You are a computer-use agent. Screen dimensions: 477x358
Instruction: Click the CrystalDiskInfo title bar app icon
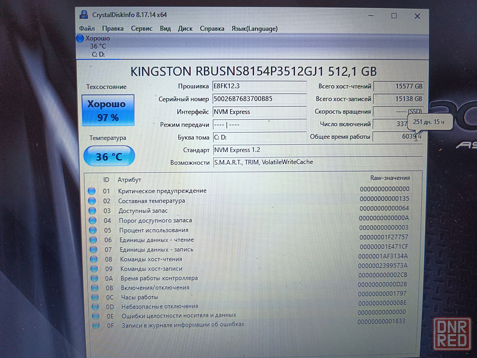pos(83,15)
